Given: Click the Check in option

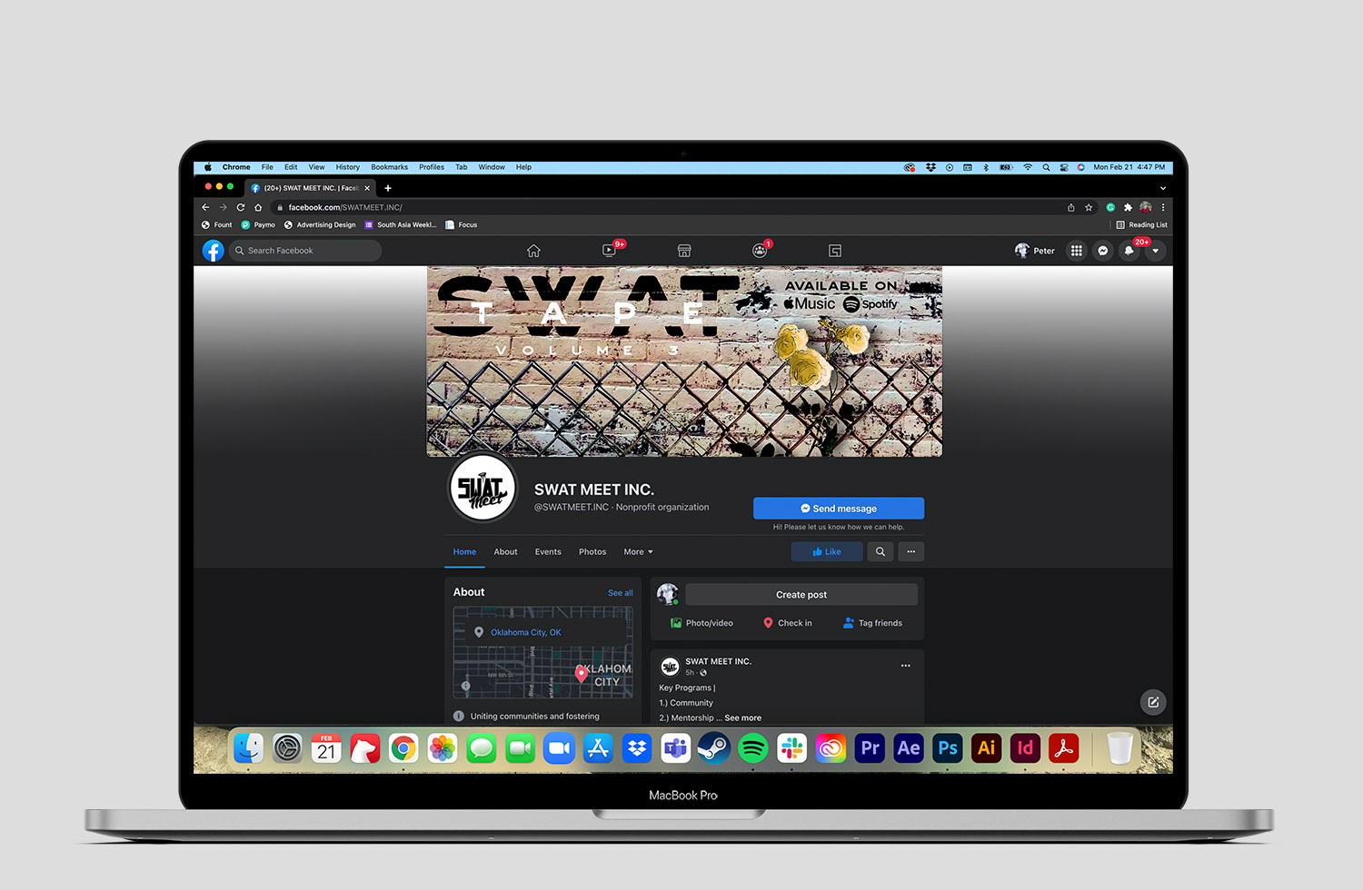Looking at the screenshot, I should click(x=788, y=623).
